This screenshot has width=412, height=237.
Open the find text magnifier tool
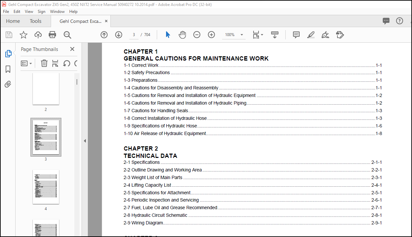click(67, 35)
